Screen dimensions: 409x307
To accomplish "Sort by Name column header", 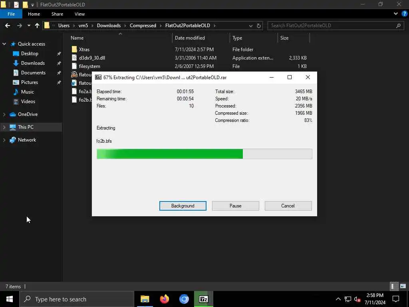I will click(x=77, y=38).
